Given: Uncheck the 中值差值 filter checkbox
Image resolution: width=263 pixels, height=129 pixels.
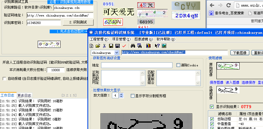Looking at the screenshot, I should [x=212, y=124].
